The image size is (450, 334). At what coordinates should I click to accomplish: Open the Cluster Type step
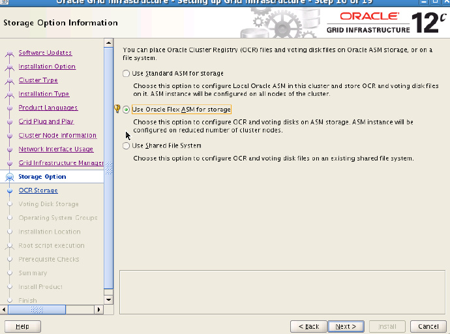point(38,80)
